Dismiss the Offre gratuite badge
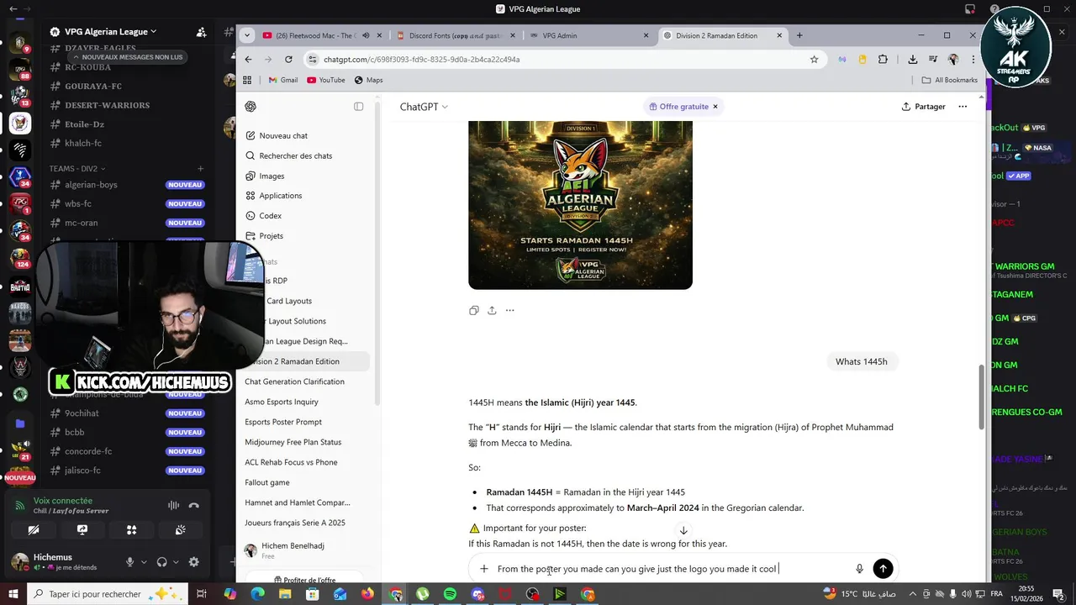 715,107
